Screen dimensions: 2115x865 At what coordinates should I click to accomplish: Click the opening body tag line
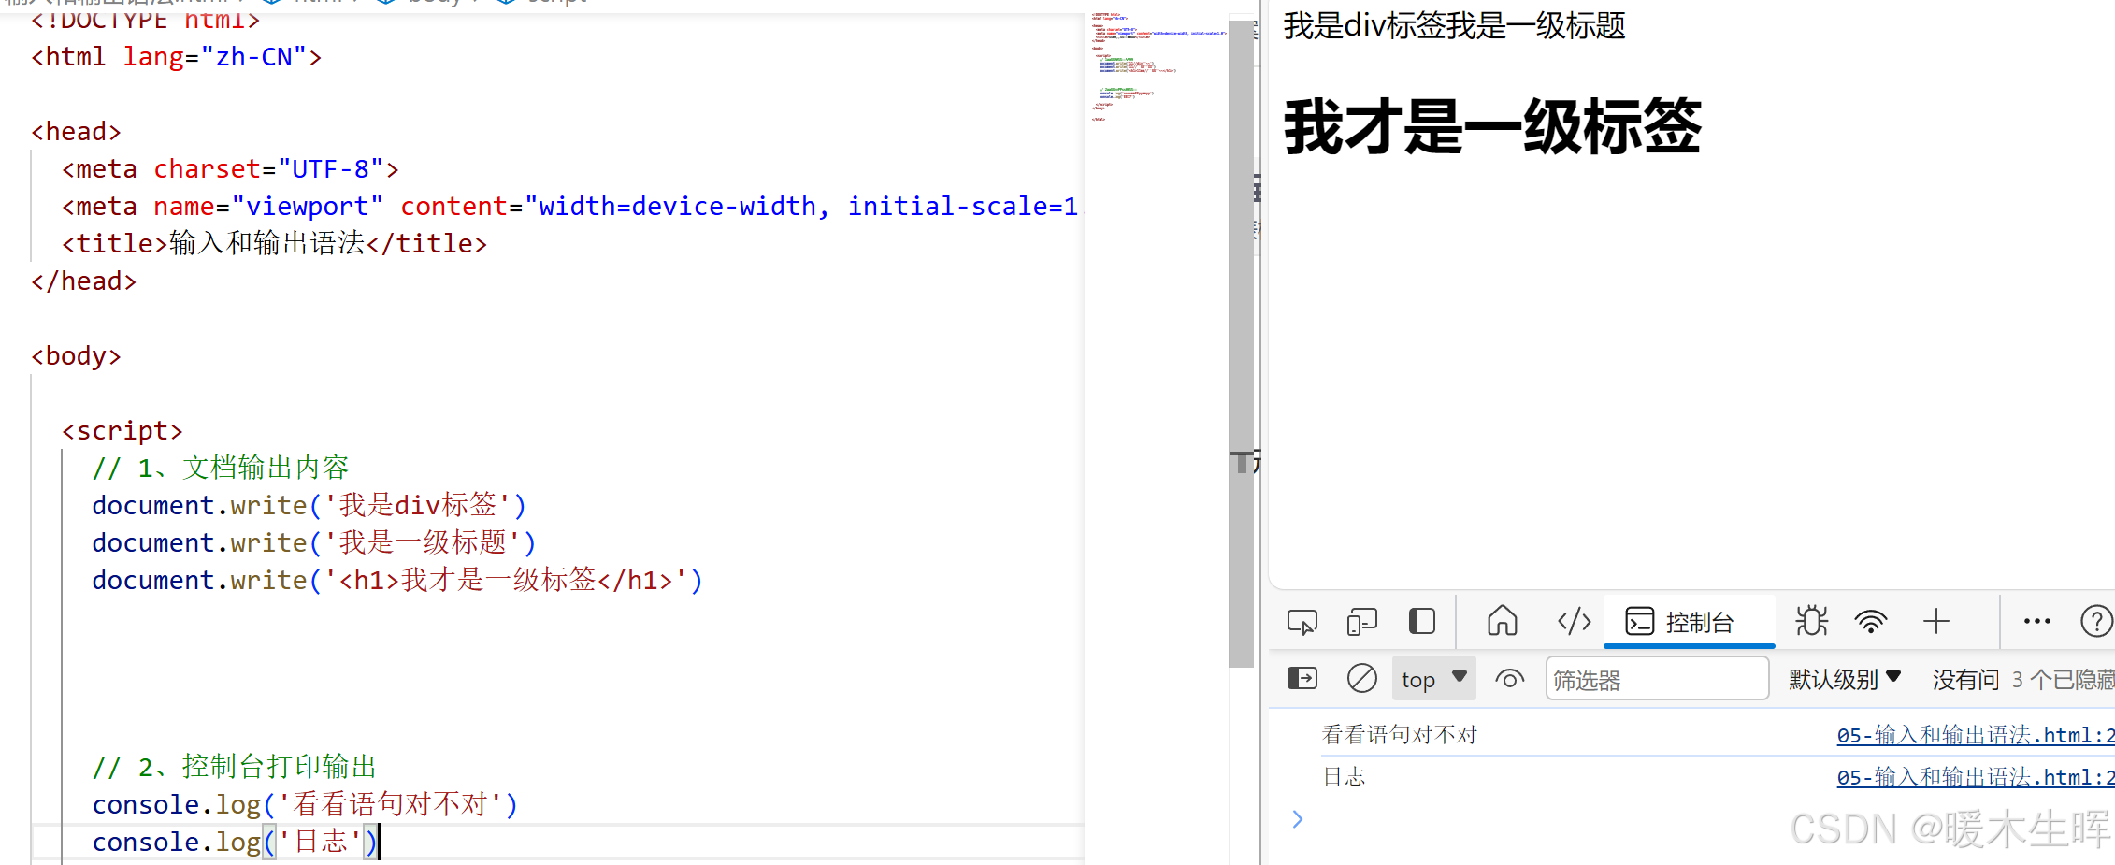[76, 356]
